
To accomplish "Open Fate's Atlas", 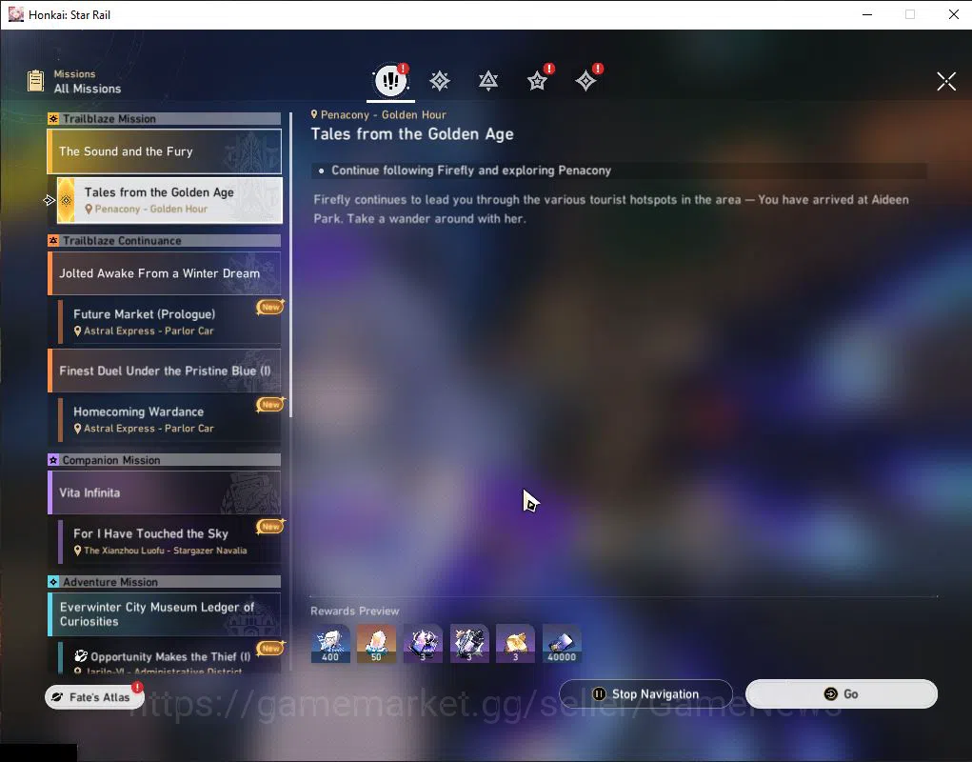I will pyautogui.click(x=95, y=697).
